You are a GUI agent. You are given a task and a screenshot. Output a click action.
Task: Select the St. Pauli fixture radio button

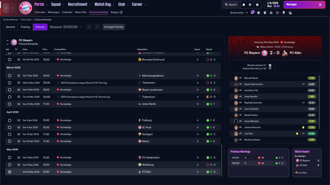[10, 127]
